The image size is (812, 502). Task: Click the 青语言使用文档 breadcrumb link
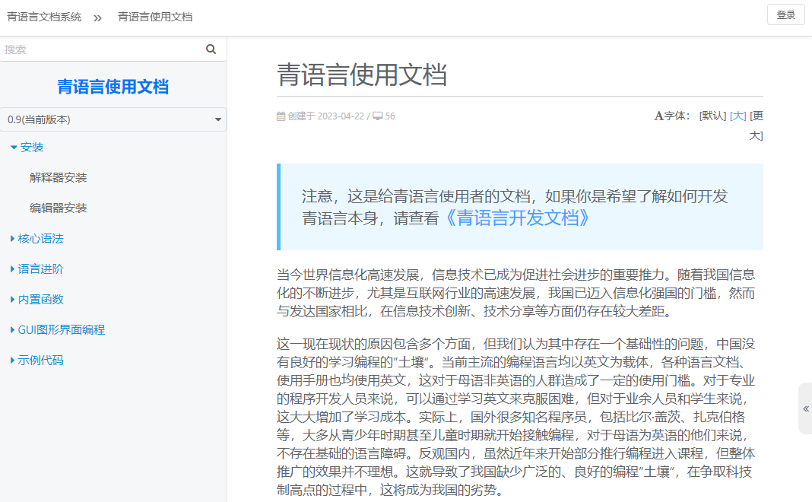(155, 17)
